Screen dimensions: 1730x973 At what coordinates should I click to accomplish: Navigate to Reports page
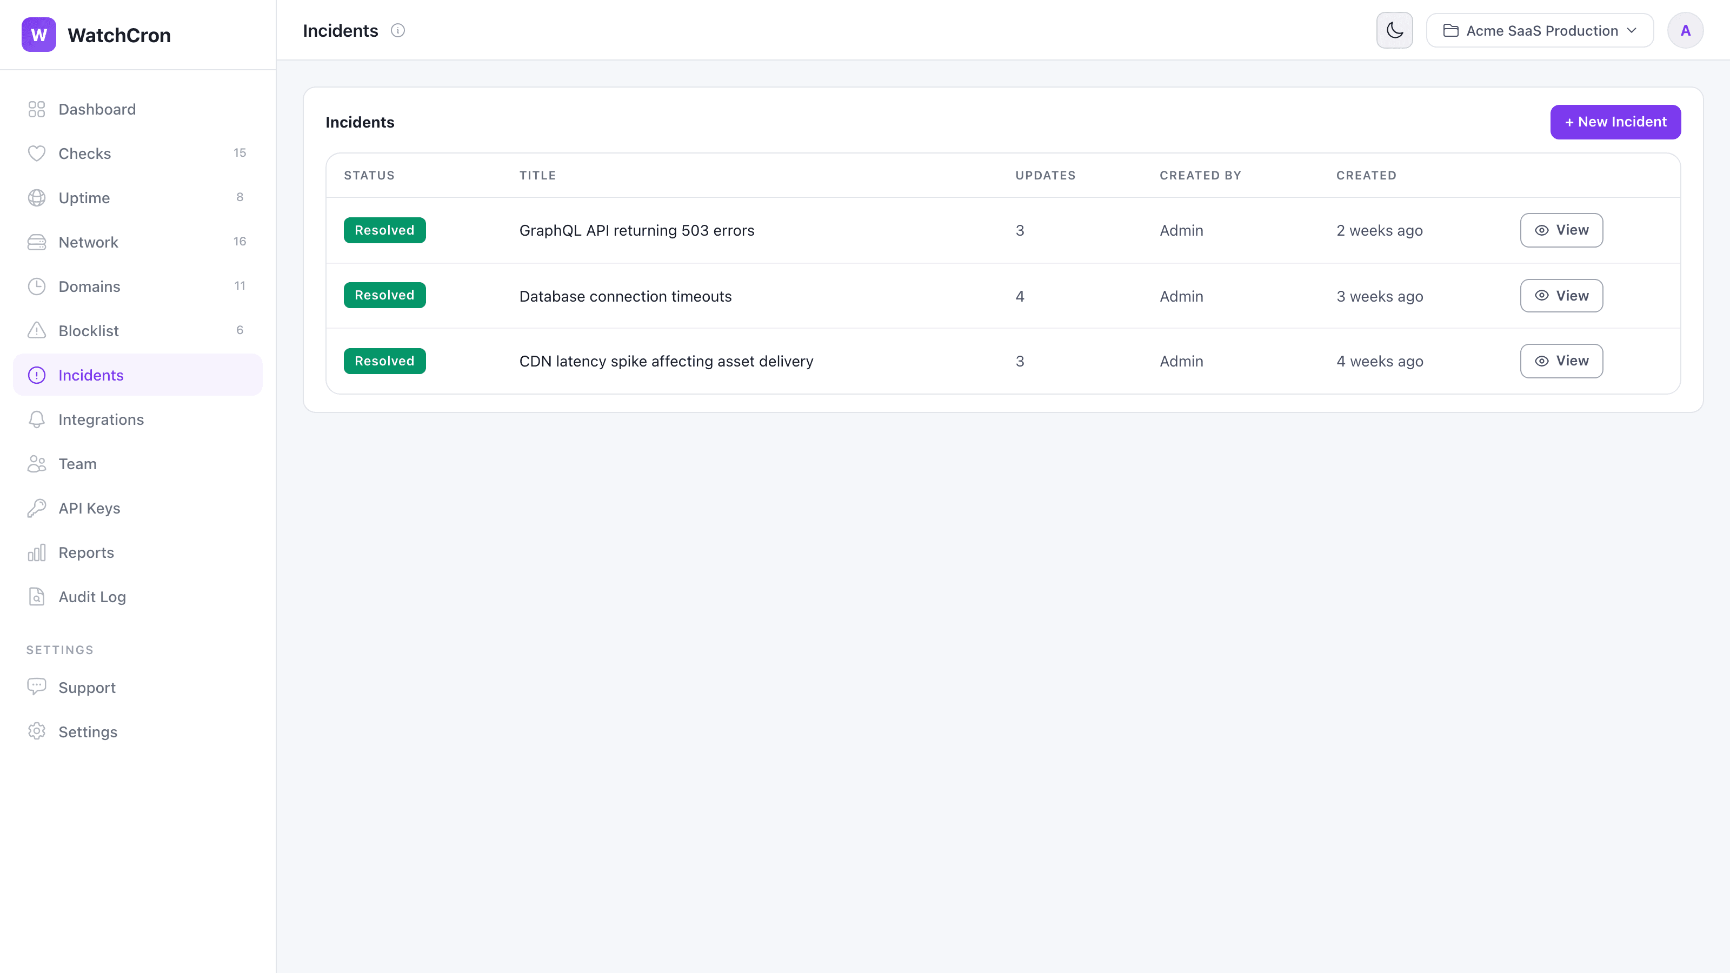pos(138,552)
